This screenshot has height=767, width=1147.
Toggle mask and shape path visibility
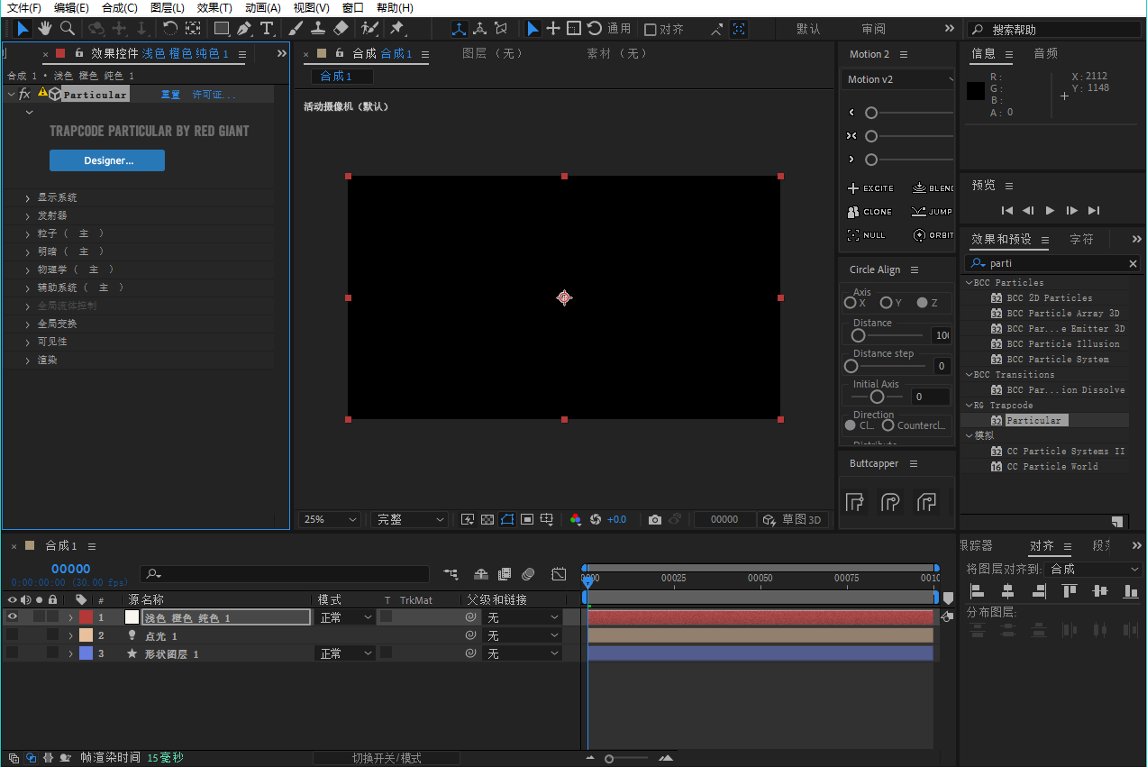507,520
